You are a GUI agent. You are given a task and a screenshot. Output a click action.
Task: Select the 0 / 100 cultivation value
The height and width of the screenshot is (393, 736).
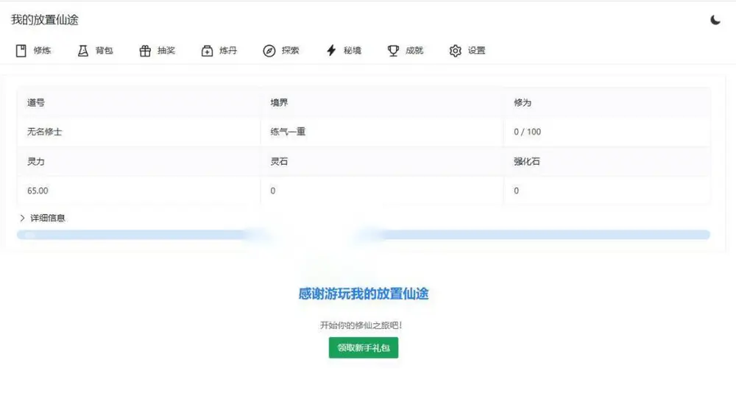(x=527, y=132)
